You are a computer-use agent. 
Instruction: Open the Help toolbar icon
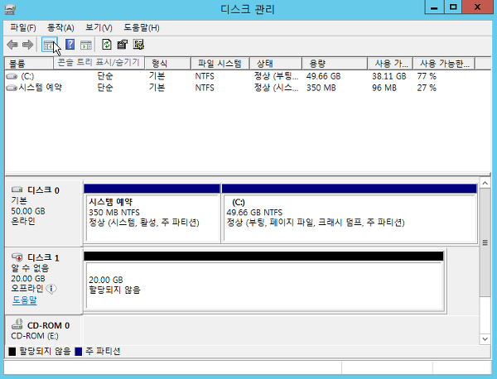click(x=70, y=45)
